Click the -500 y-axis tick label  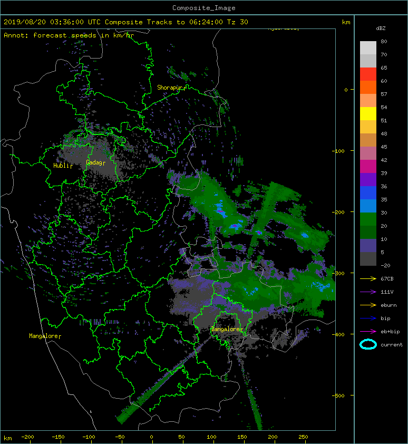pos(338,395)
